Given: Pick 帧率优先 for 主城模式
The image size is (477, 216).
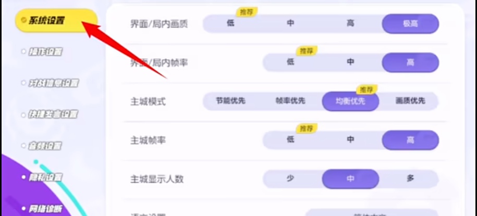Looking at the screenshot, I should pos(290,101).
